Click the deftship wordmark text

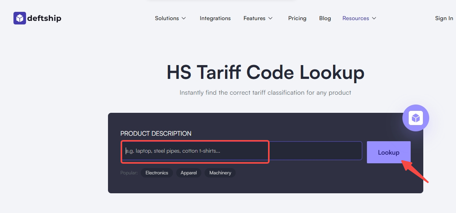pyautogui.click(x=44, y=18)
